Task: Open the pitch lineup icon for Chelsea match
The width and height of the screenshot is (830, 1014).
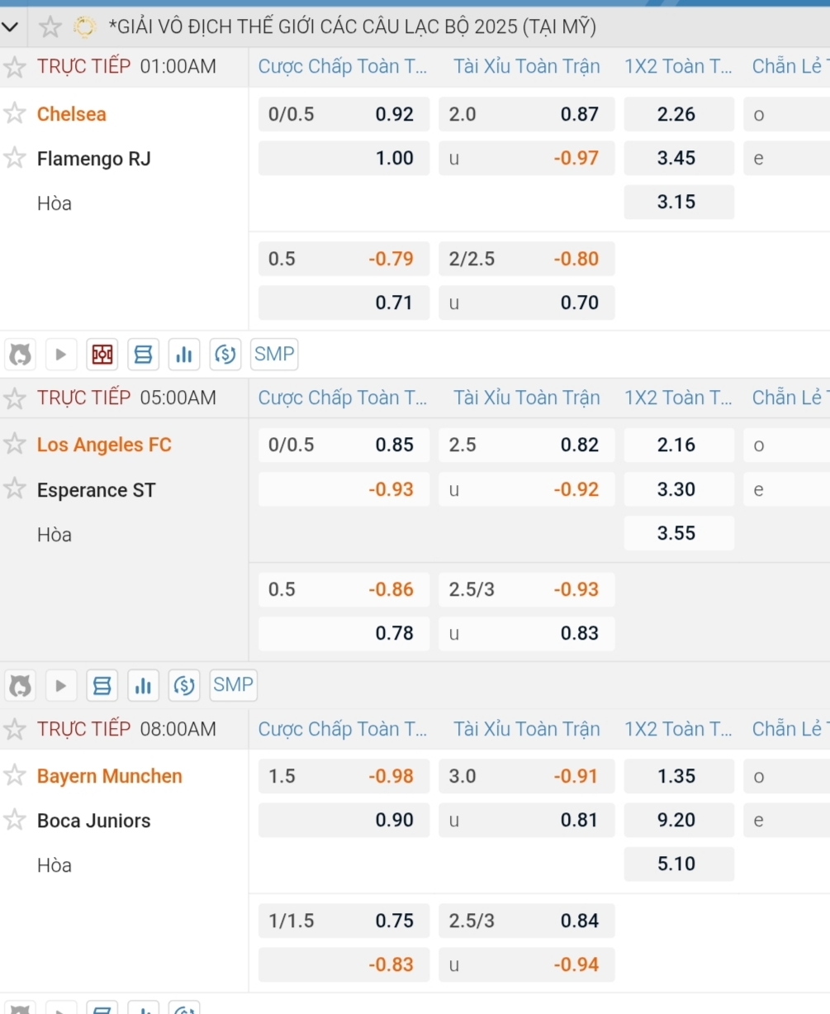Action: click(102, 355)
